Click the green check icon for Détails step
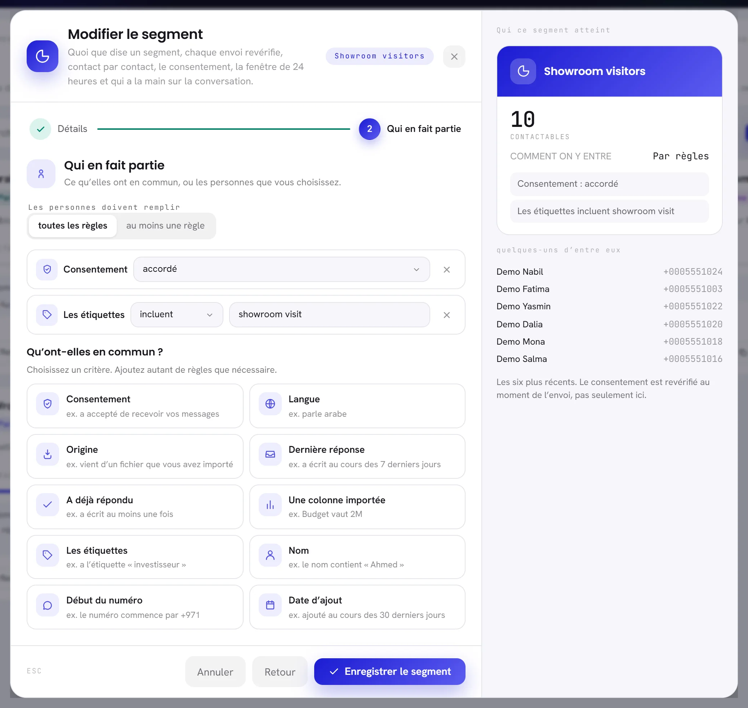Screen dimensions: 748x708 tap(40, 129)
